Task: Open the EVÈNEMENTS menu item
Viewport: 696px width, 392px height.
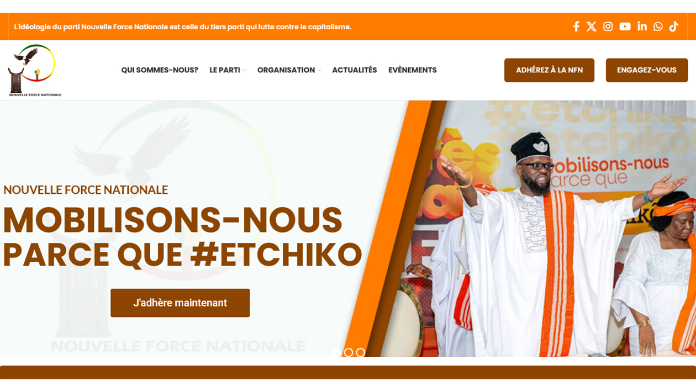Action: (413, 70)
